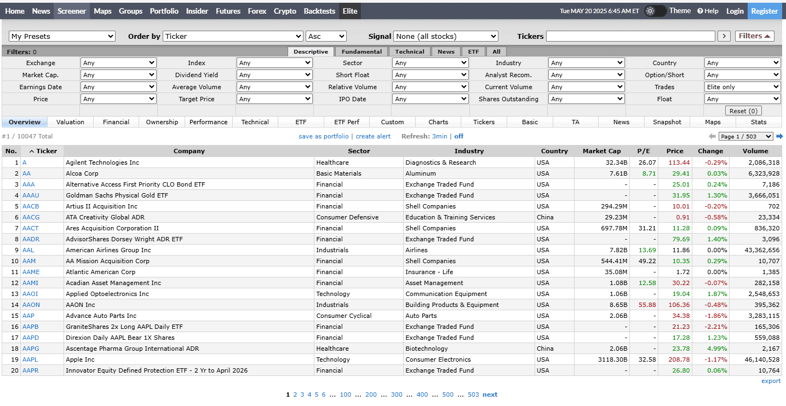The width and height of the screenshot is (786, 406).
Task: Click the Reset (0) button
Action: click(x=743, y=111)
